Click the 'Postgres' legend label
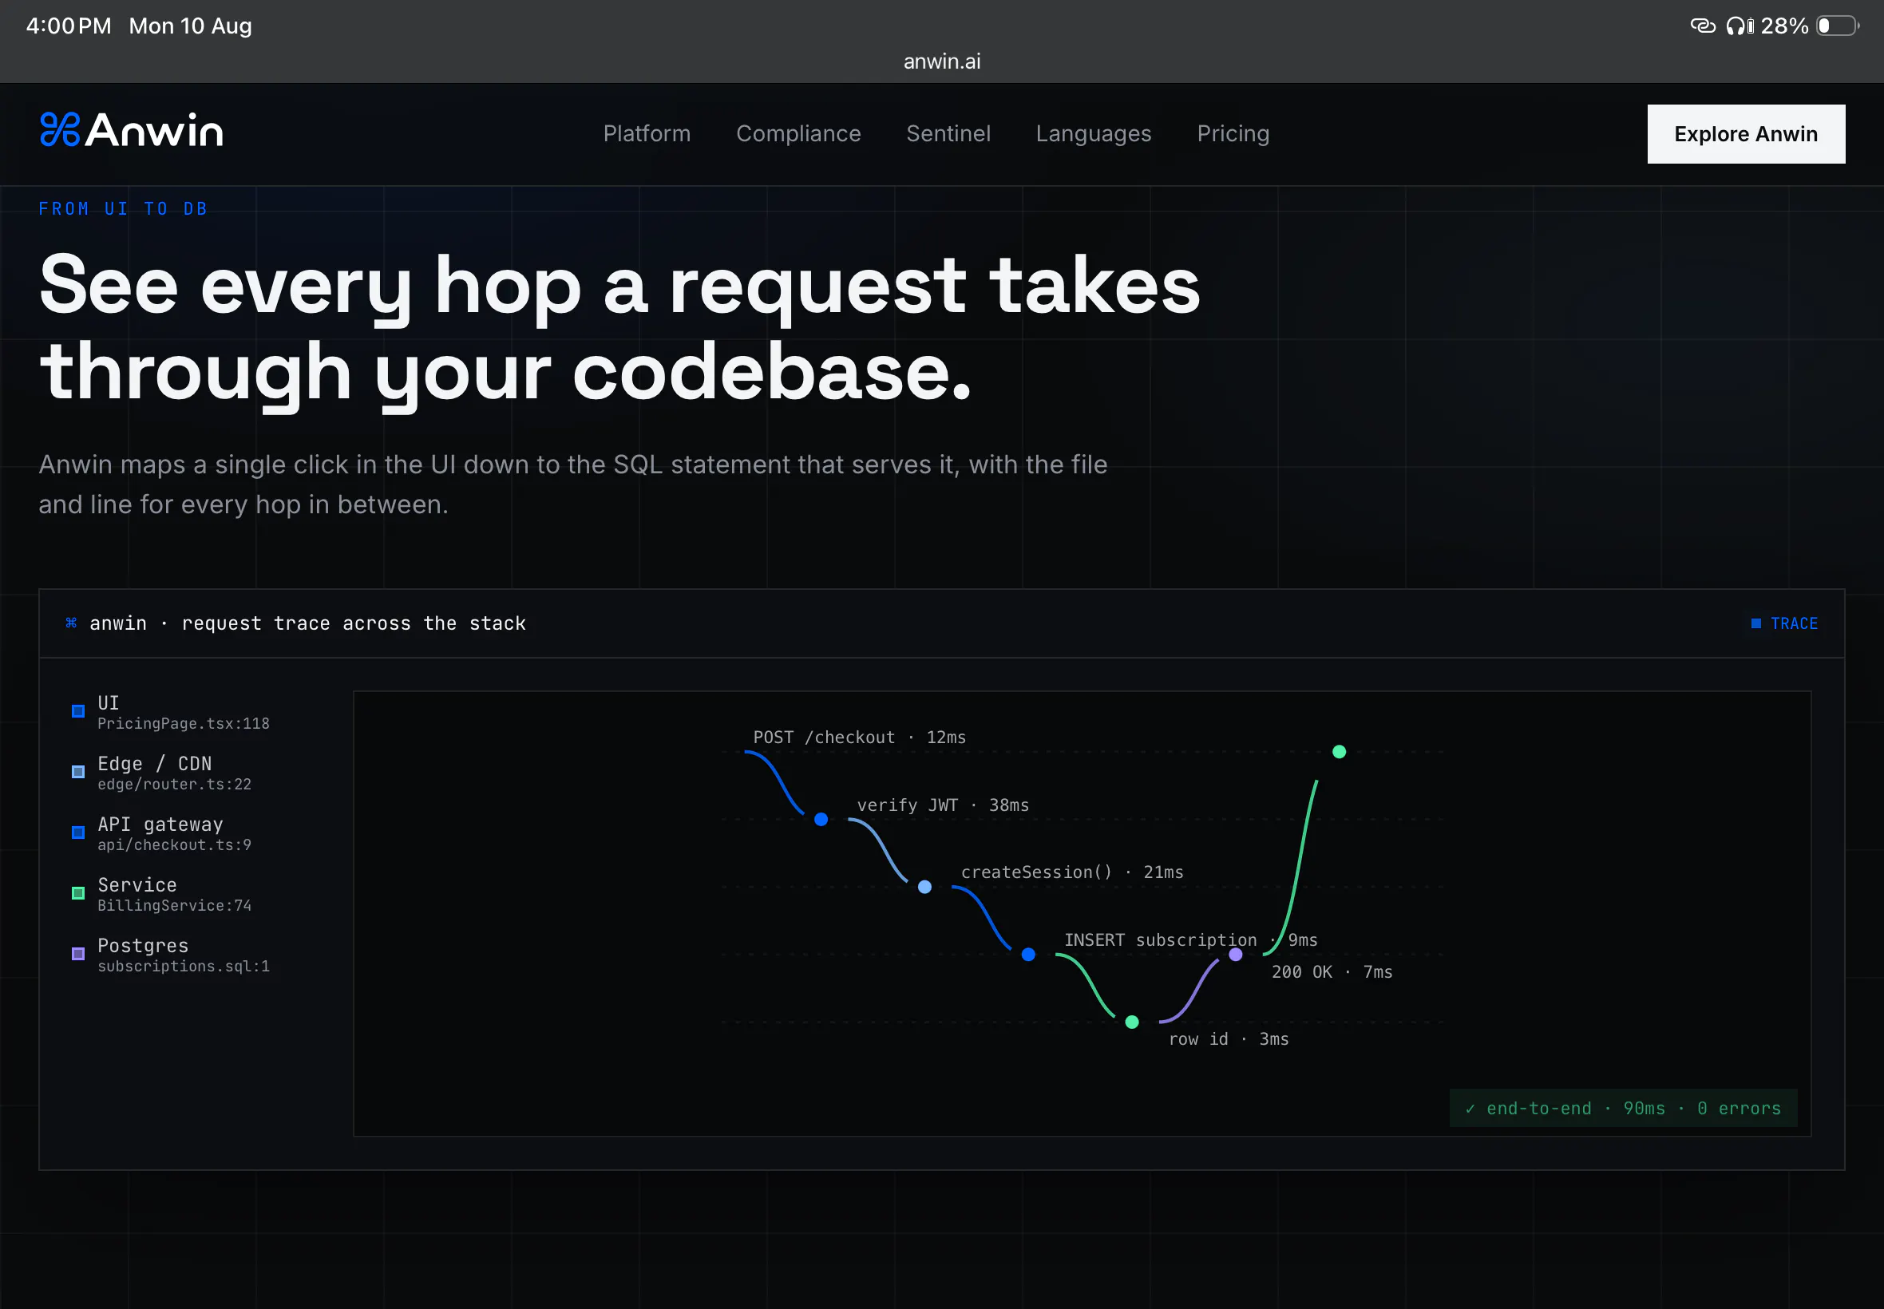This screenshot has width=1884, height=1309. [143, 946]
